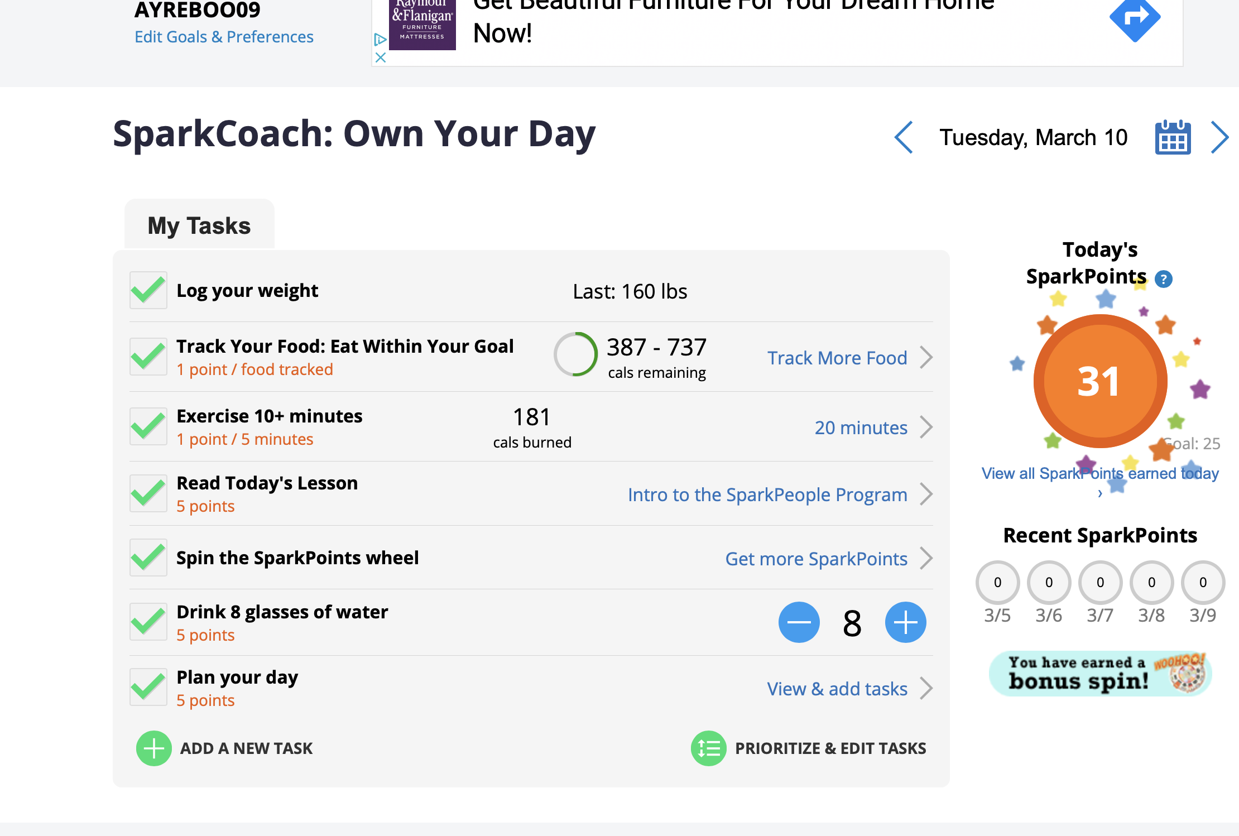The width and height of the screenshot is (1239, 836).
Task: Select the My Tasks tab
Action: tap(199, 225)
